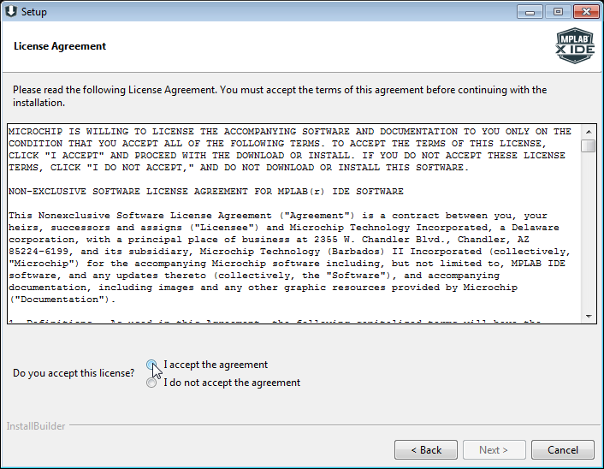Click the Setup window icon in title bar

[10, 12]
